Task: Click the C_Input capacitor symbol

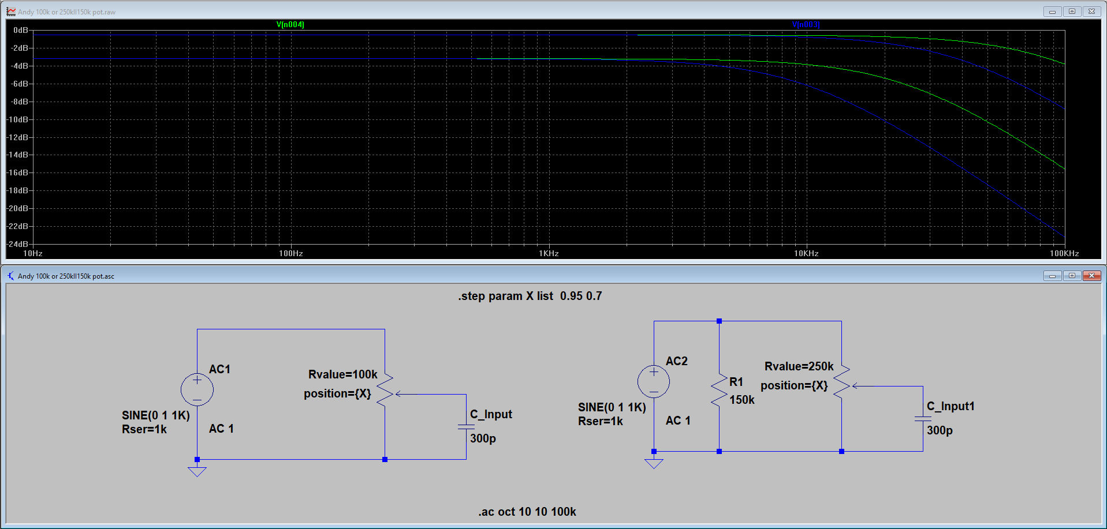Action: [x=466, y=427]
